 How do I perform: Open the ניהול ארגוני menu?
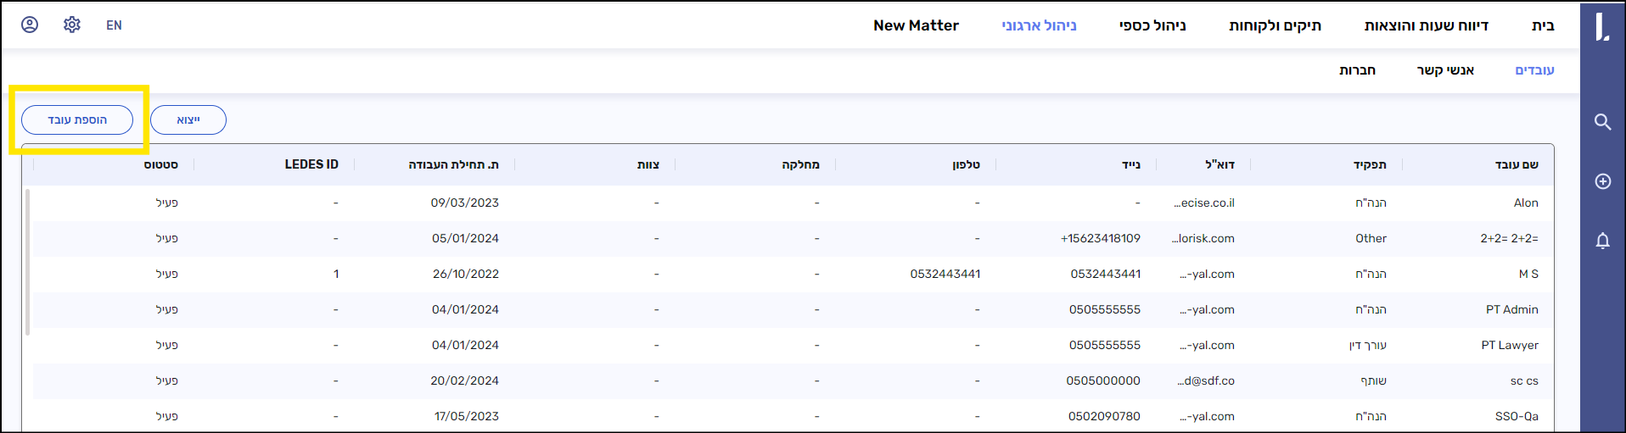point(1039,25)
